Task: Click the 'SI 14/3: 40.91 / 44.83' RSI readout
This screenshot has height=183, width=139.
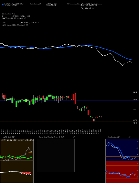Action: tap(21, 16)
